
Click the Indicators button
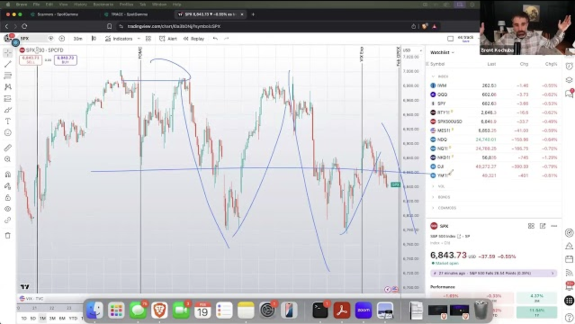119,39
